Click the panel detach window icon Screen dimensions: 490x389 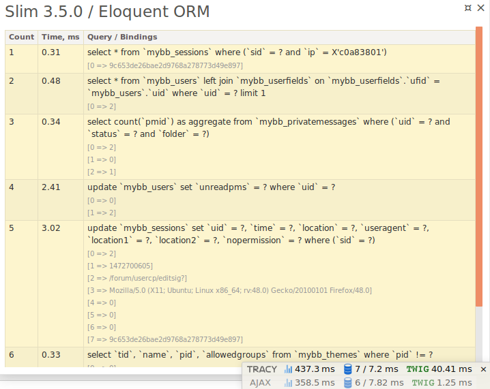[467, 8]
